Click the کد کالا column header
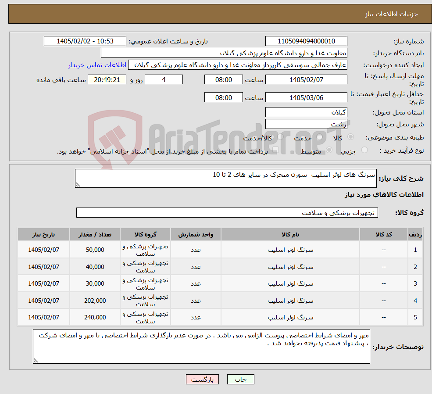Image resolution: width=432 pixels, height=394 pixels. coord(383,234)
